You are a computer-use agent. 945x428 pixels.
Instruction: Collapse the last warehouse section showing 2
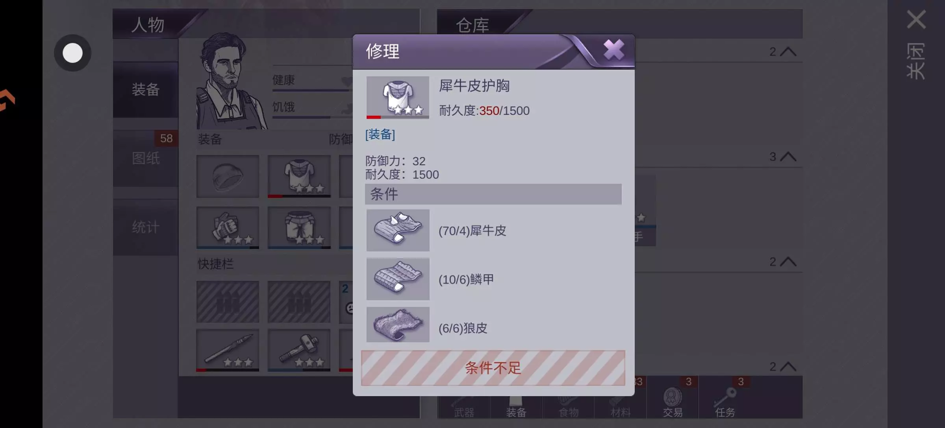click(x=783, y=367)
